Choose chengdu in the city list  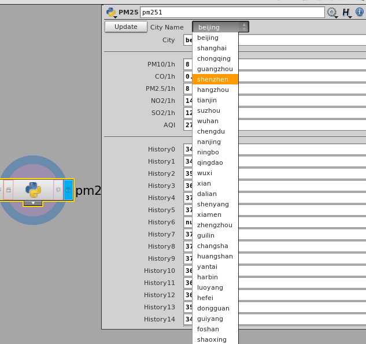(215, 131)
